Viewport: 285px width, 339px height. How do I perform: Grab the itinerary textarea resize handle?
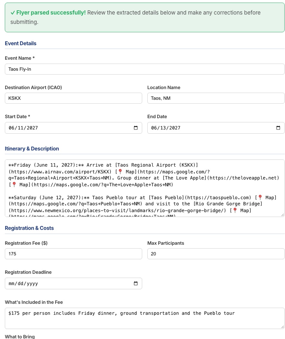[x=283, y=215]
